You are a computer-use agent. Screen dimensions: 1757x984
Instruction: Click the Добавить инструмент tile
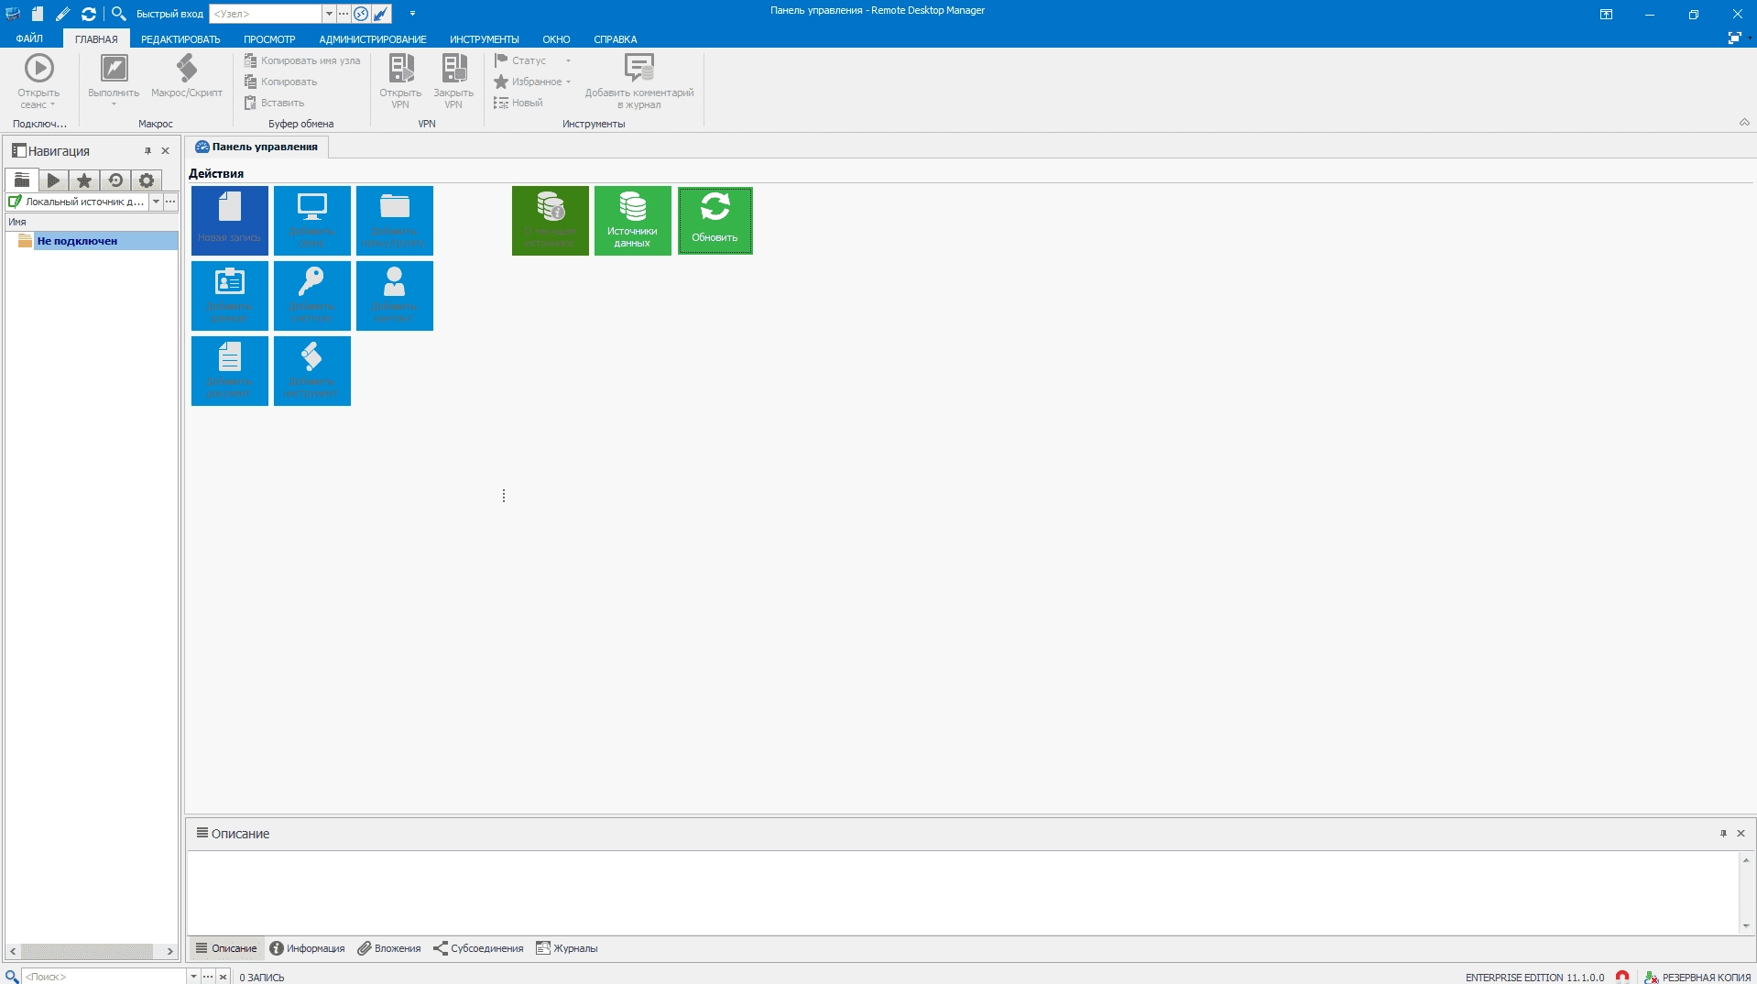(x=311, y=371)
